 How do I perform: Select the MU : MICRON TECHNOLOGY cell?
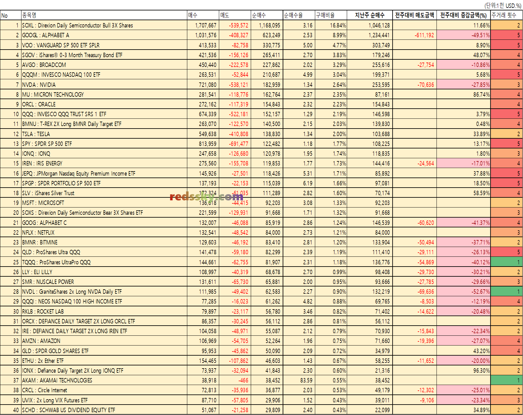click(104, 94)
